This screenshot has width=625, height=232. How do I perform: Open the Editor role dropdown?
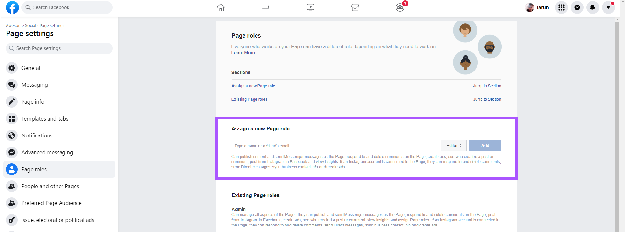click(x=454, y=146)
